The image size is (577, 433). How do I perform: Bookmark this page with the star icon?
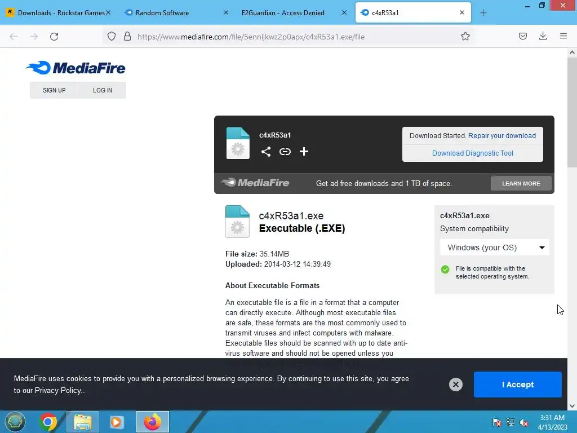[465, 37]
